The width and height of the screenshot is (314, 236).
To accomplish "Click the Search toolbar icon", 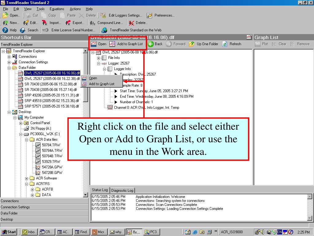I will click(22, 30).
